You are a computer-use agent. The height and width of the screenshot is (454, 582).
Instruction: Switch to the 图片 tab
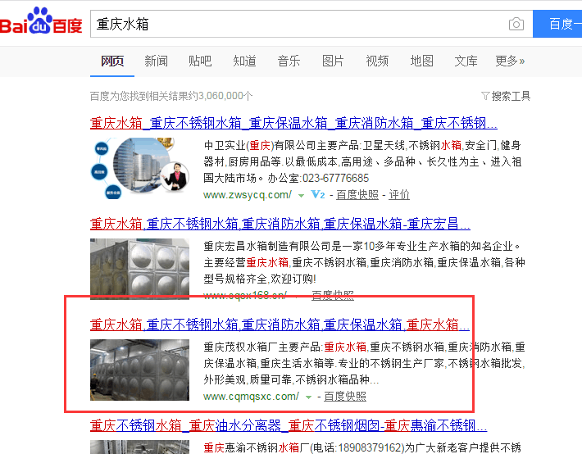333,61
